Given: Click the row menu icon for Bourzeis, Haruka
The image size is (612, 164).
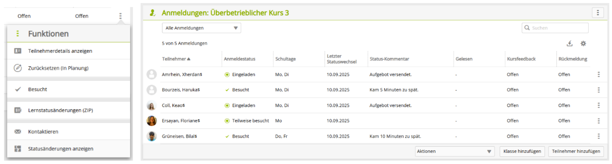Looking at the screenshot, I should pyautogui.click(x=599, y=90).
